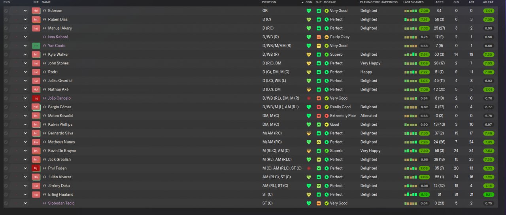This screenshot has height=215, width=506.
Task: Open Erling Haaland's player profile
Action: pyautogui.click(x=60, y=195)
